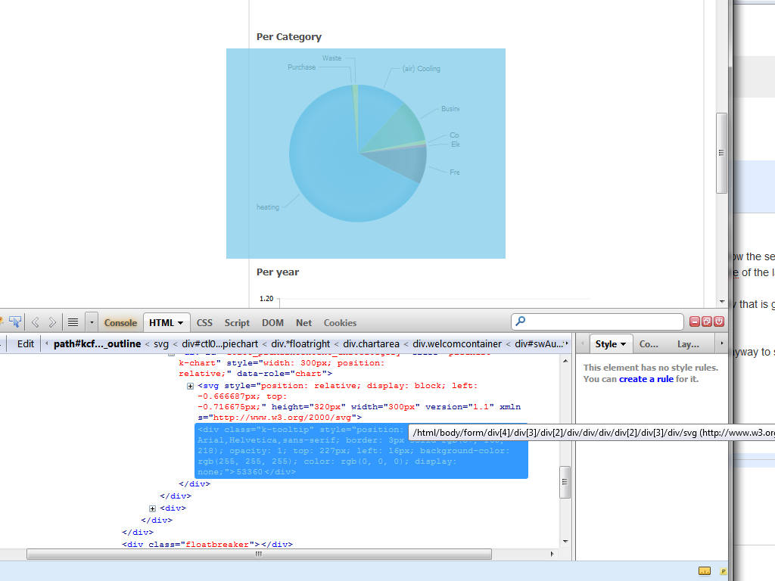Select div#swAu... breadcrumb item
This screenshot has width=775, height=581.
click(x=539, y=344)
